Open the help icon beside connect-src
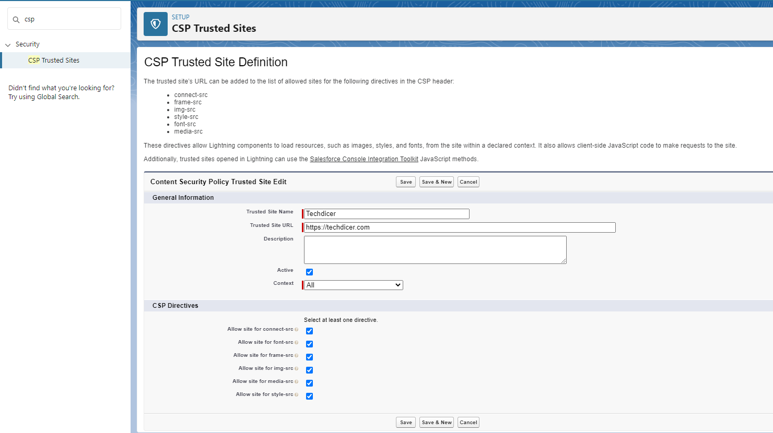The width and height of the screenshot is (773, 433). 297,329
